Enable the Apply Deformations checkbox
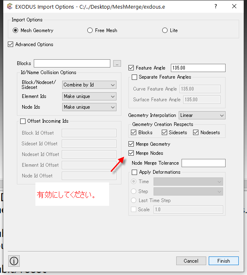 tap(134, 172)
